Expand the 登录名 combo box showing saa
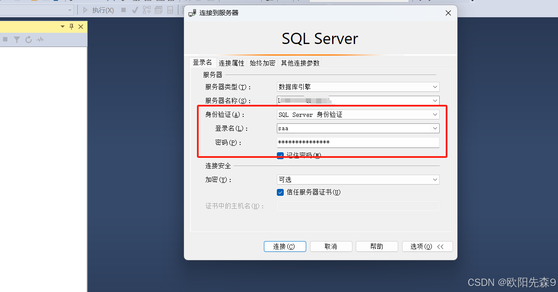This screenshot has height=292, width=558. click(435, 128)
